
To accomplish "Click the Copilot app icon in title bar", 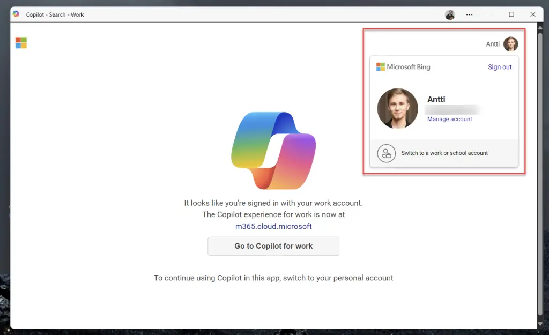I will click(16, 14).
